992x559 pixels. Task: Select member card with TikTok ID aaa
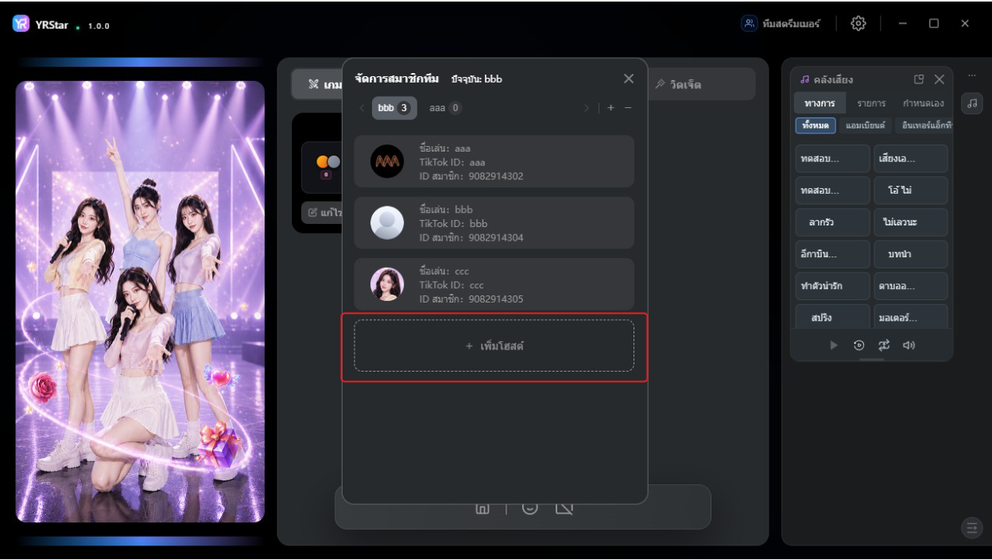click(494, 162)
